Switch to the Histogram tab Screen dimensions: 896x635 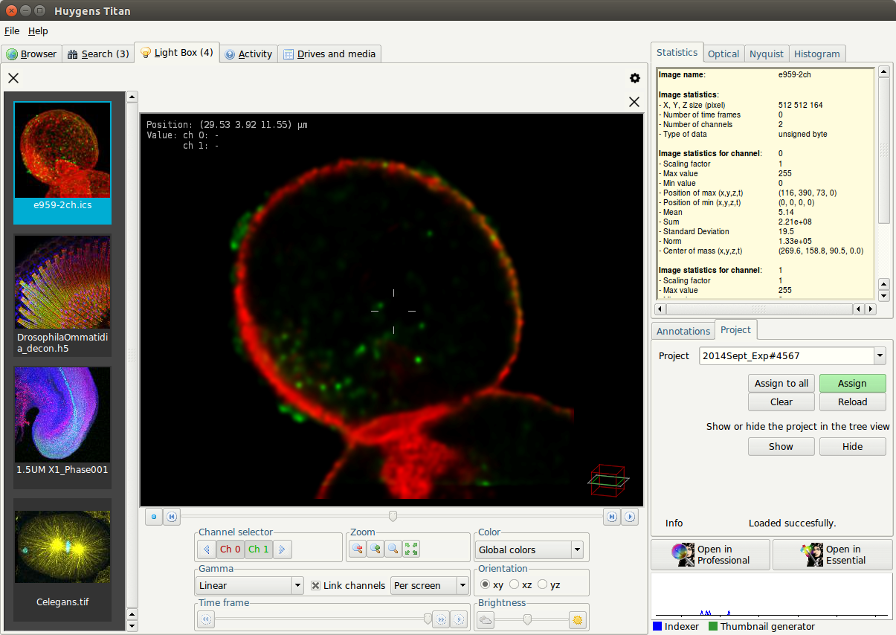tap(816, 54)
